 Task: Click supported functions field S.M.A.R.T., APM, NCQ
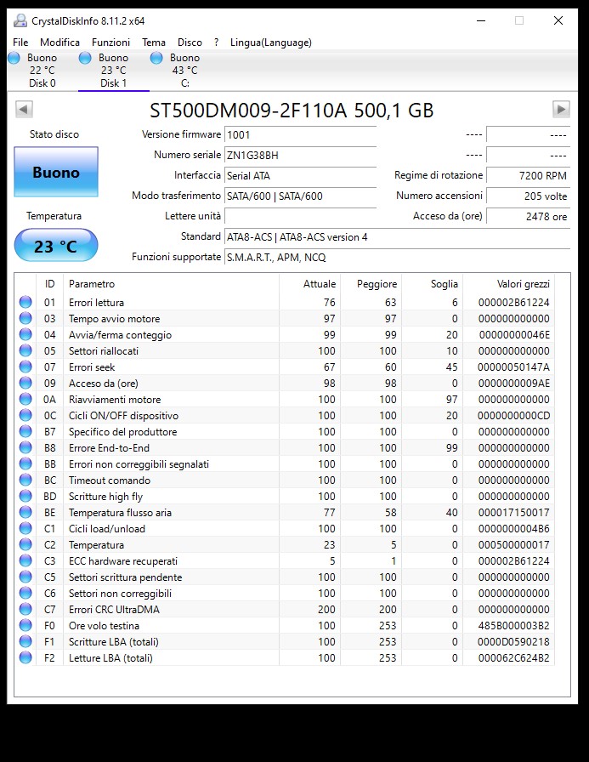tap(397, 257)
